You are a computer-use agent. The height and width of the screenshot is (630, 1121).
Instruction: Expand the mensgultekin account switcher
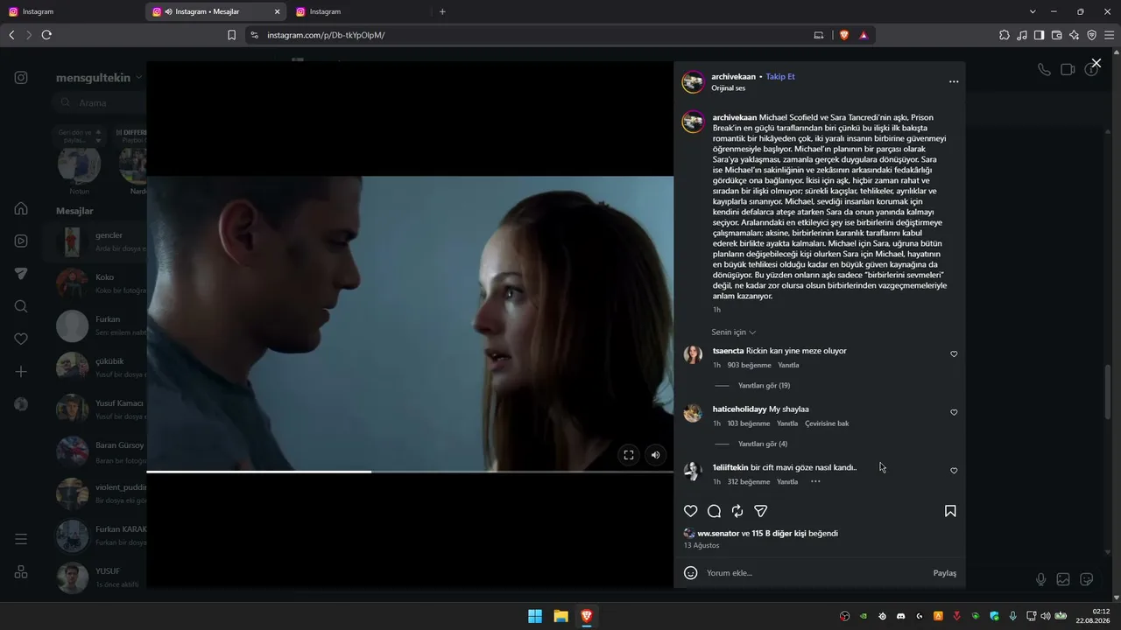(x=99, y=78)
